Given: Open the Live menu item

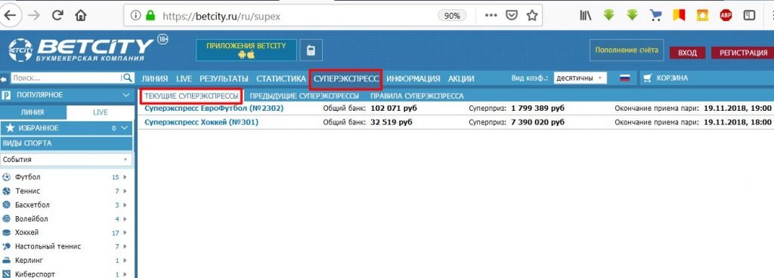Looking at the screenshot, I should point(184,78).
